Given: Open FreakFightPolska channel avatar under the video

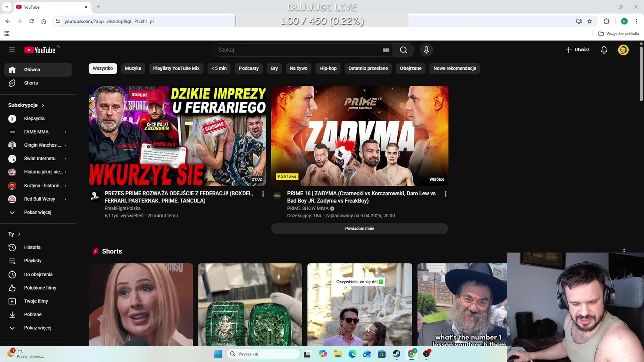Looking at the screenshot, I should point(95,196).
